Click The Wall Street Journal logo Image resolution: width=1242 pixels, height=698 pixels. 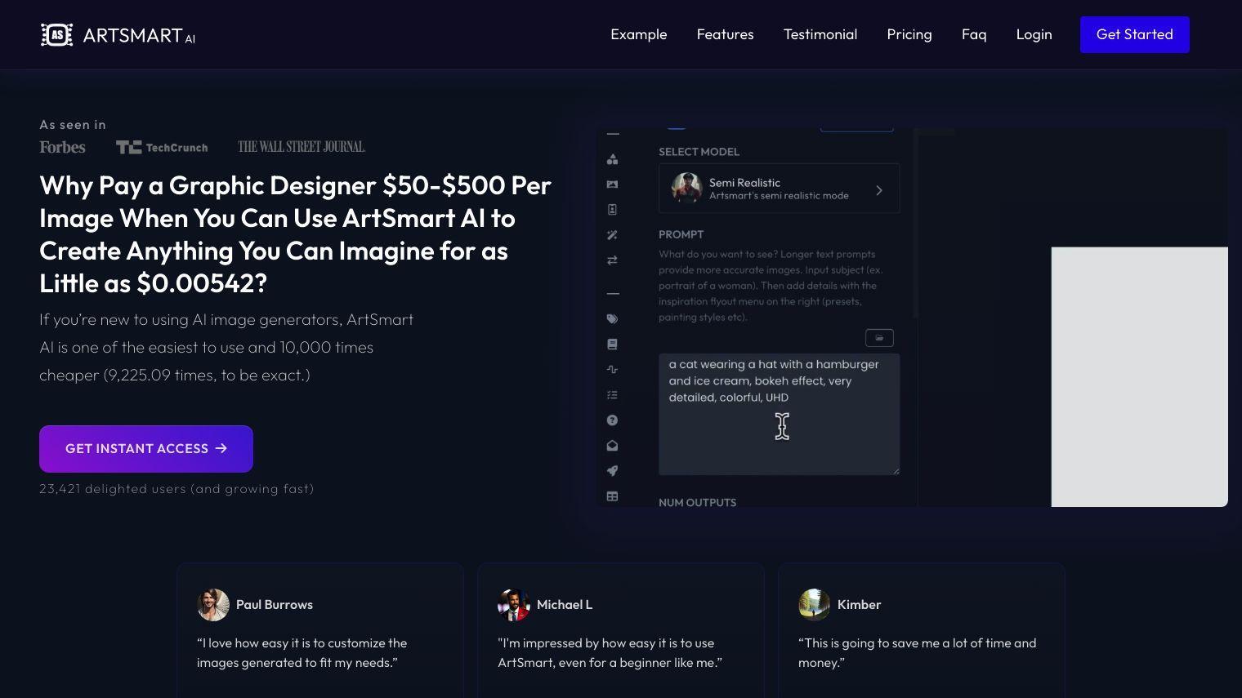click(x=302, y=147)
